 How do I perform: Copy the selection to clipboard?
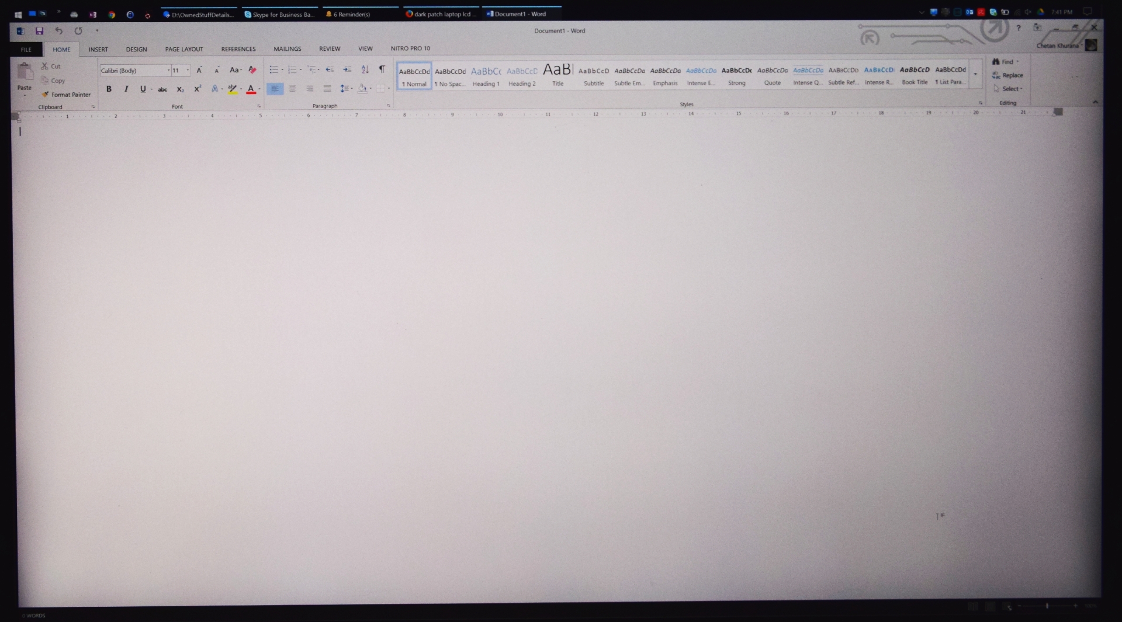tap(53, 81)
